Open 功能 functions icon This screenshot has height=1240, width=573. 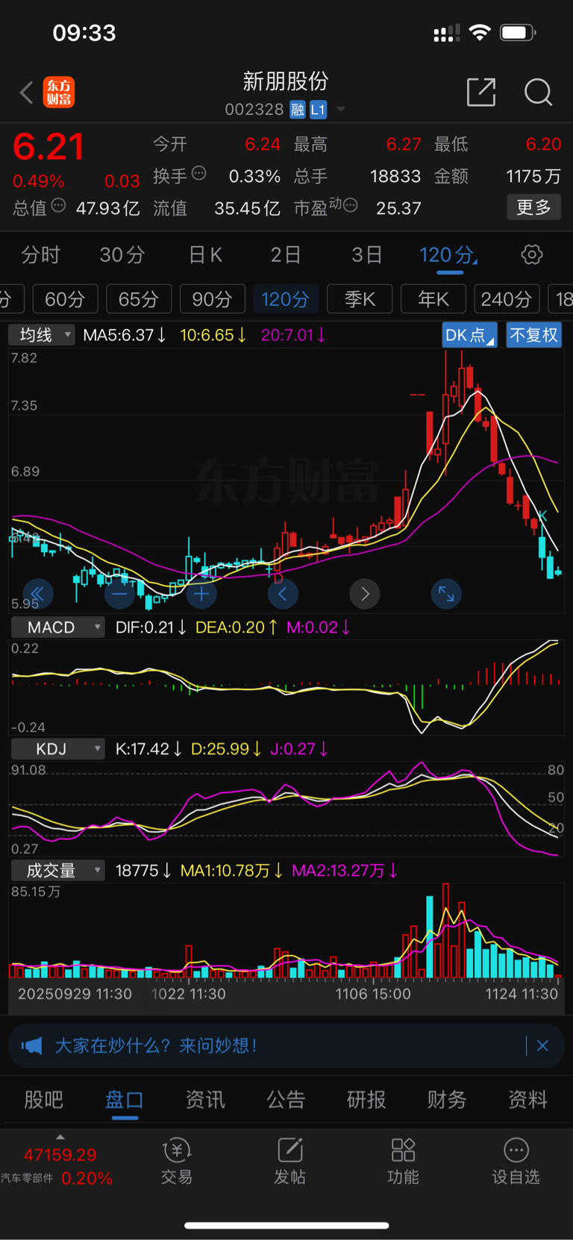(403, 1161)
